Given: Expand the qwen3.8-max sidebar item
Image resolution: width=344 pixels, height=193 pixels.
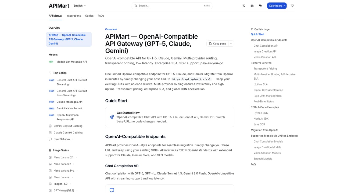Looking at the screenshot, I should pyautogui.click(x=73, y=139).
